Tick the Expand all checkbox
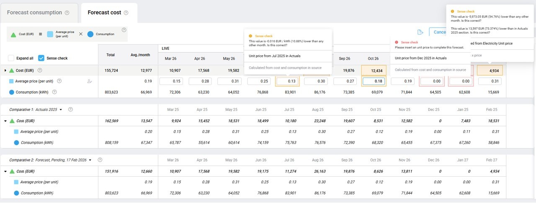The width and height of the screenshot is (536, 203). pos(11,58)
